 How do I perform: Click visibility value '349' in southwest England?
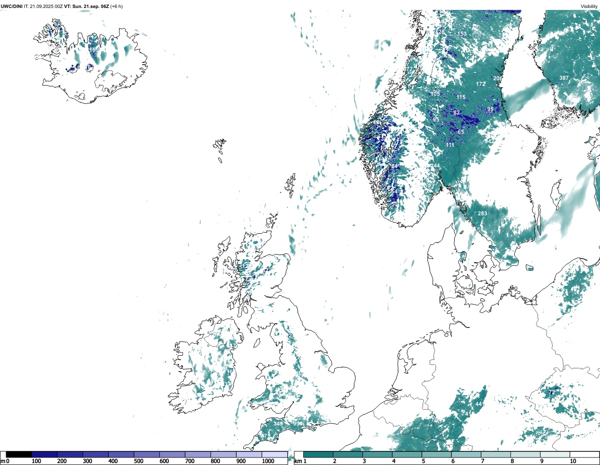[x=278, y=424]
